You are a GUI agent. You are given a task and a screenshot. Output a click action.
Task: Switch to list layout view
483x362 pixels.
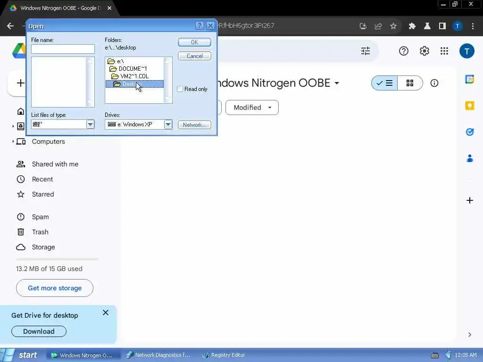click(384, 83)
